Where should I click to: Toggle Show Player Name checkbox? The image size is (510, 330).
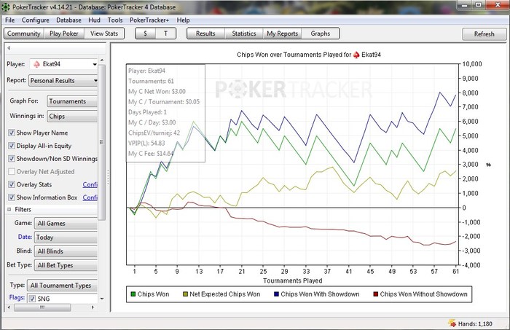(12, 133)
